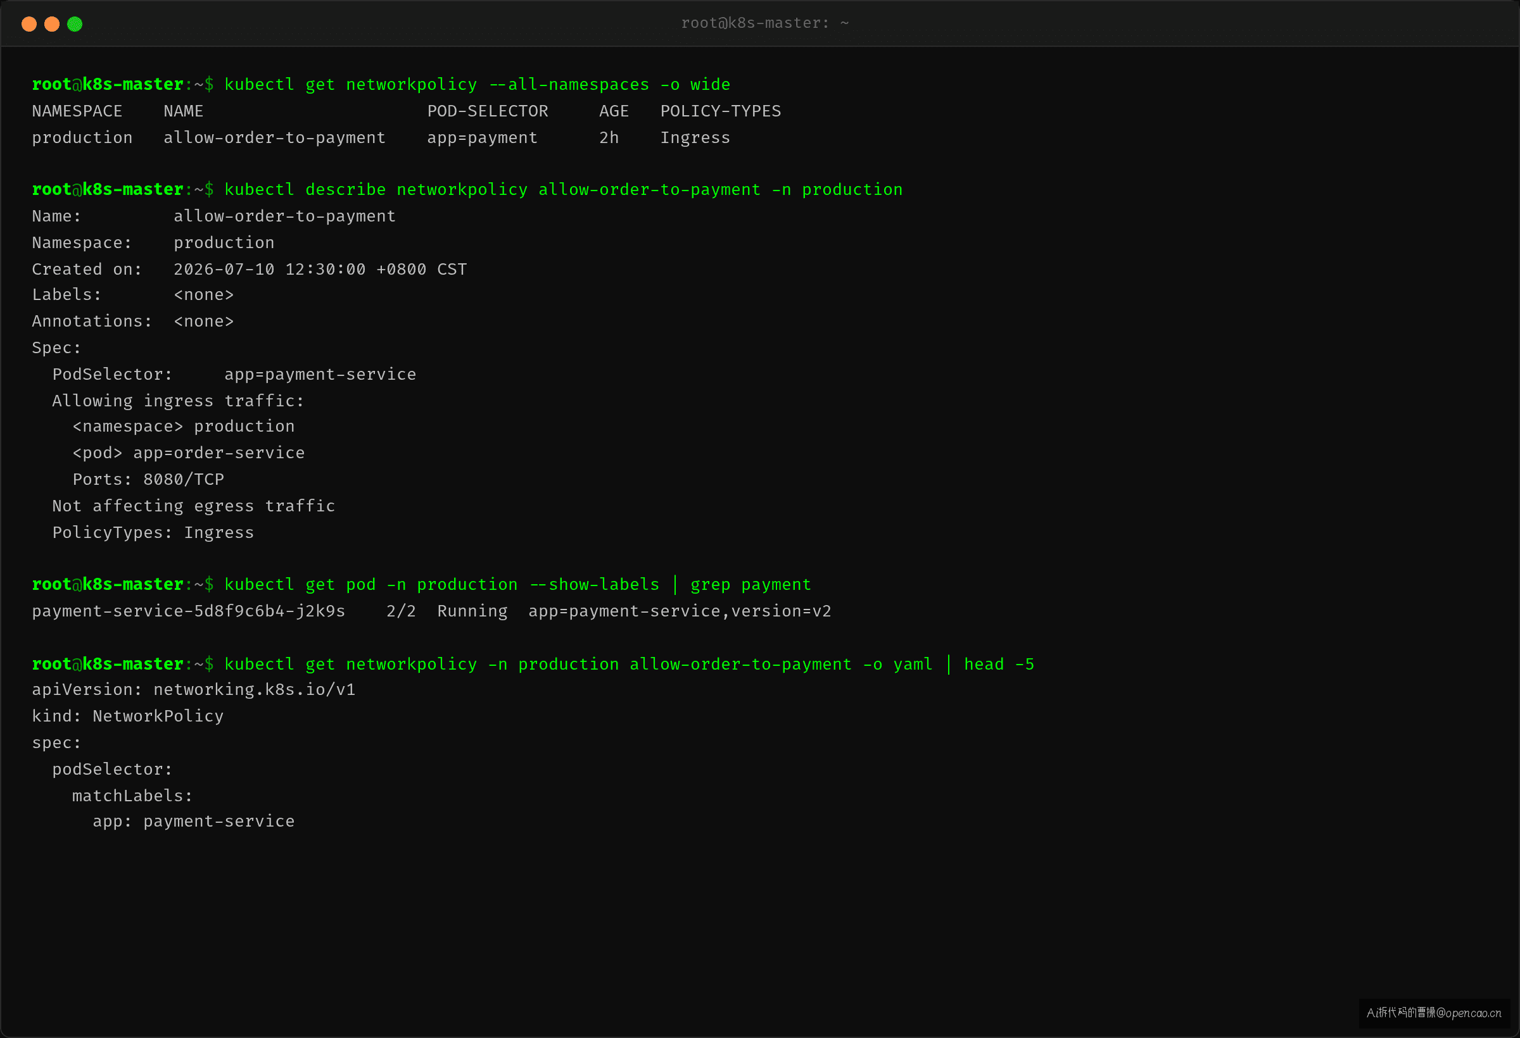Viewport: 1520px width, 1038px height.
Task: Click the red close window button
Action: [28, 24]
